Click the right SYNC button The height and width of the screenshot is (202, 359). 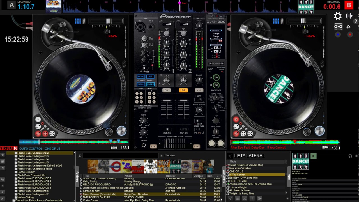click(197, 146)
